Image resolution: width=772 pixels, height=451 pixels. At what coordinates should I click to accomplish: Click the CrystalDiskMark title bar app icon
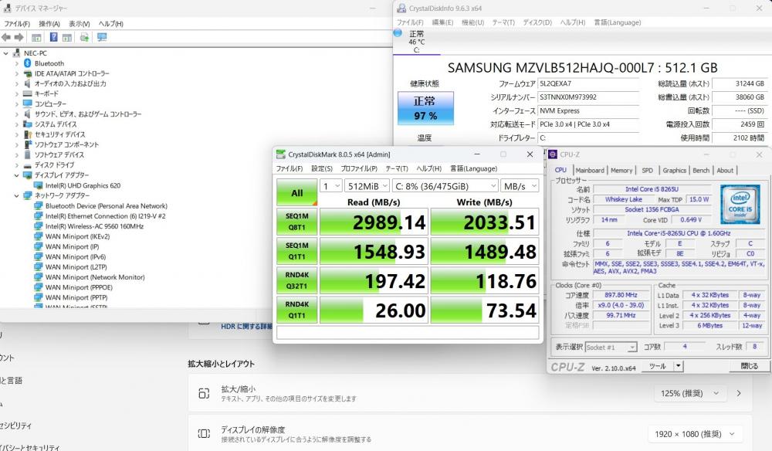click(x=281, y=154)
